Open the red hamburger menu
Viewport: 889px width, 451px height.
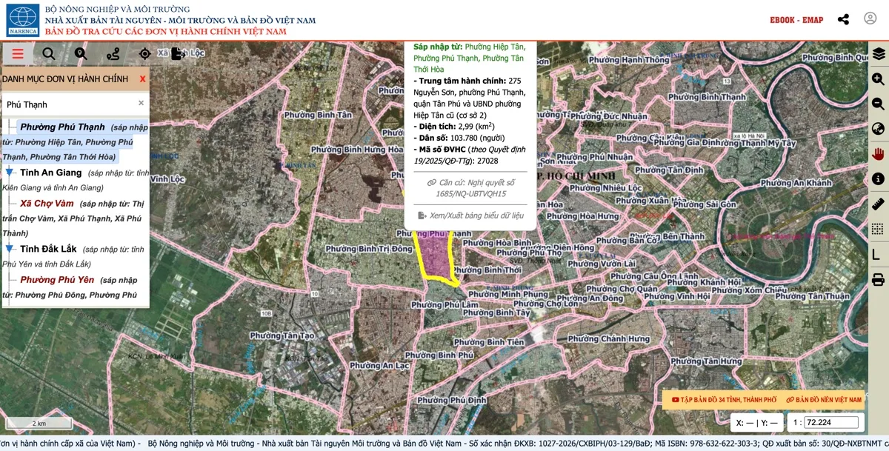(x=18, y=53)
